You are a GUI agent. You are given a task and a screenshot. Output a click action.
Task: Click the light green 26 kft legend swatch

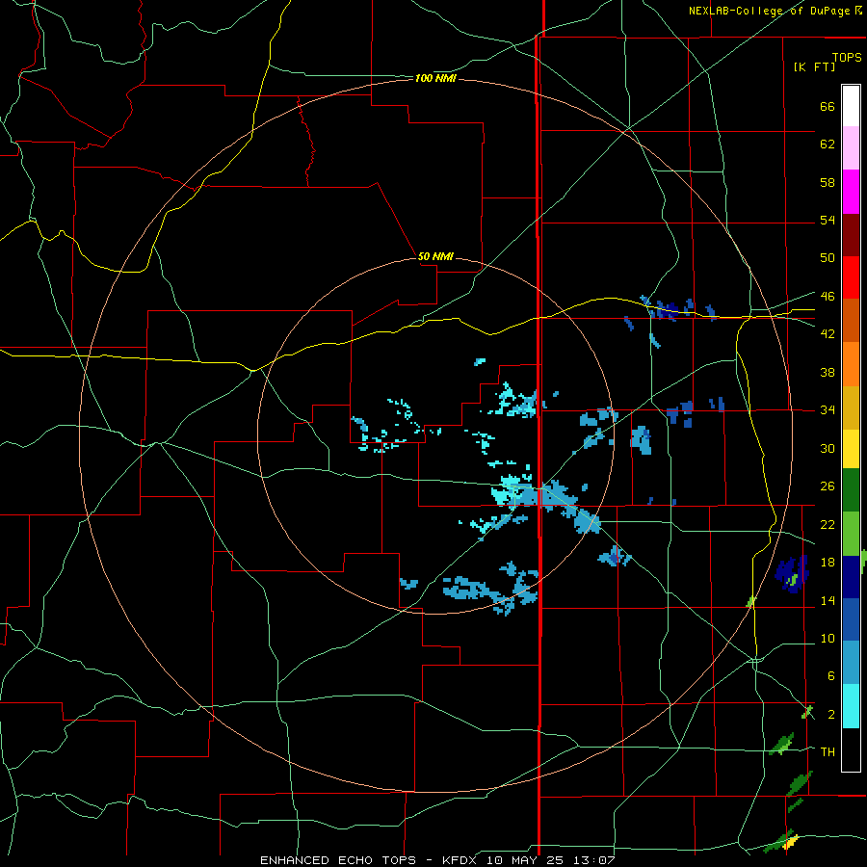point(851,534)
